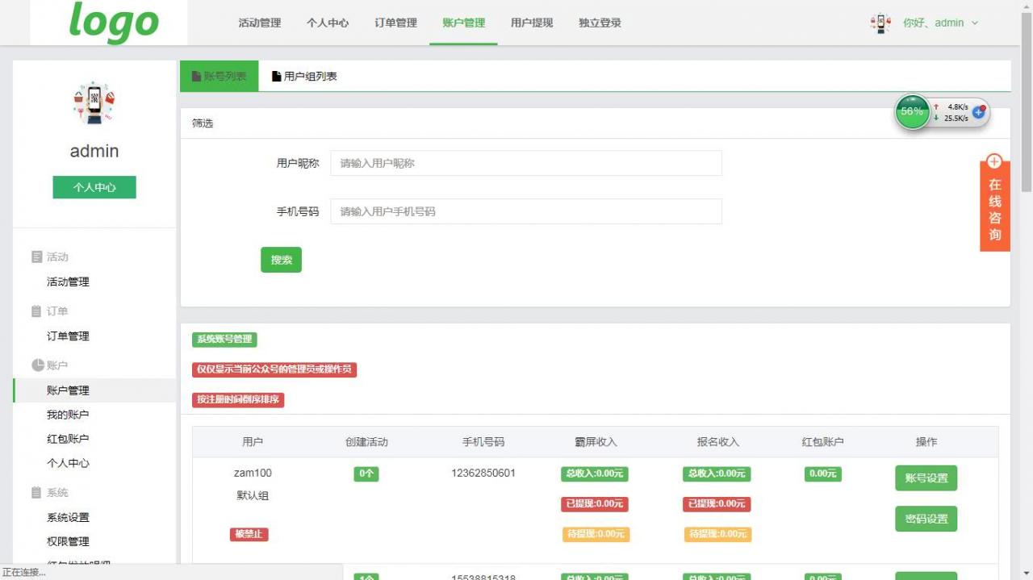Click the plus icon on the network speed widget
This screenshot has width=1033, height=580.
(x=979, y=113)
